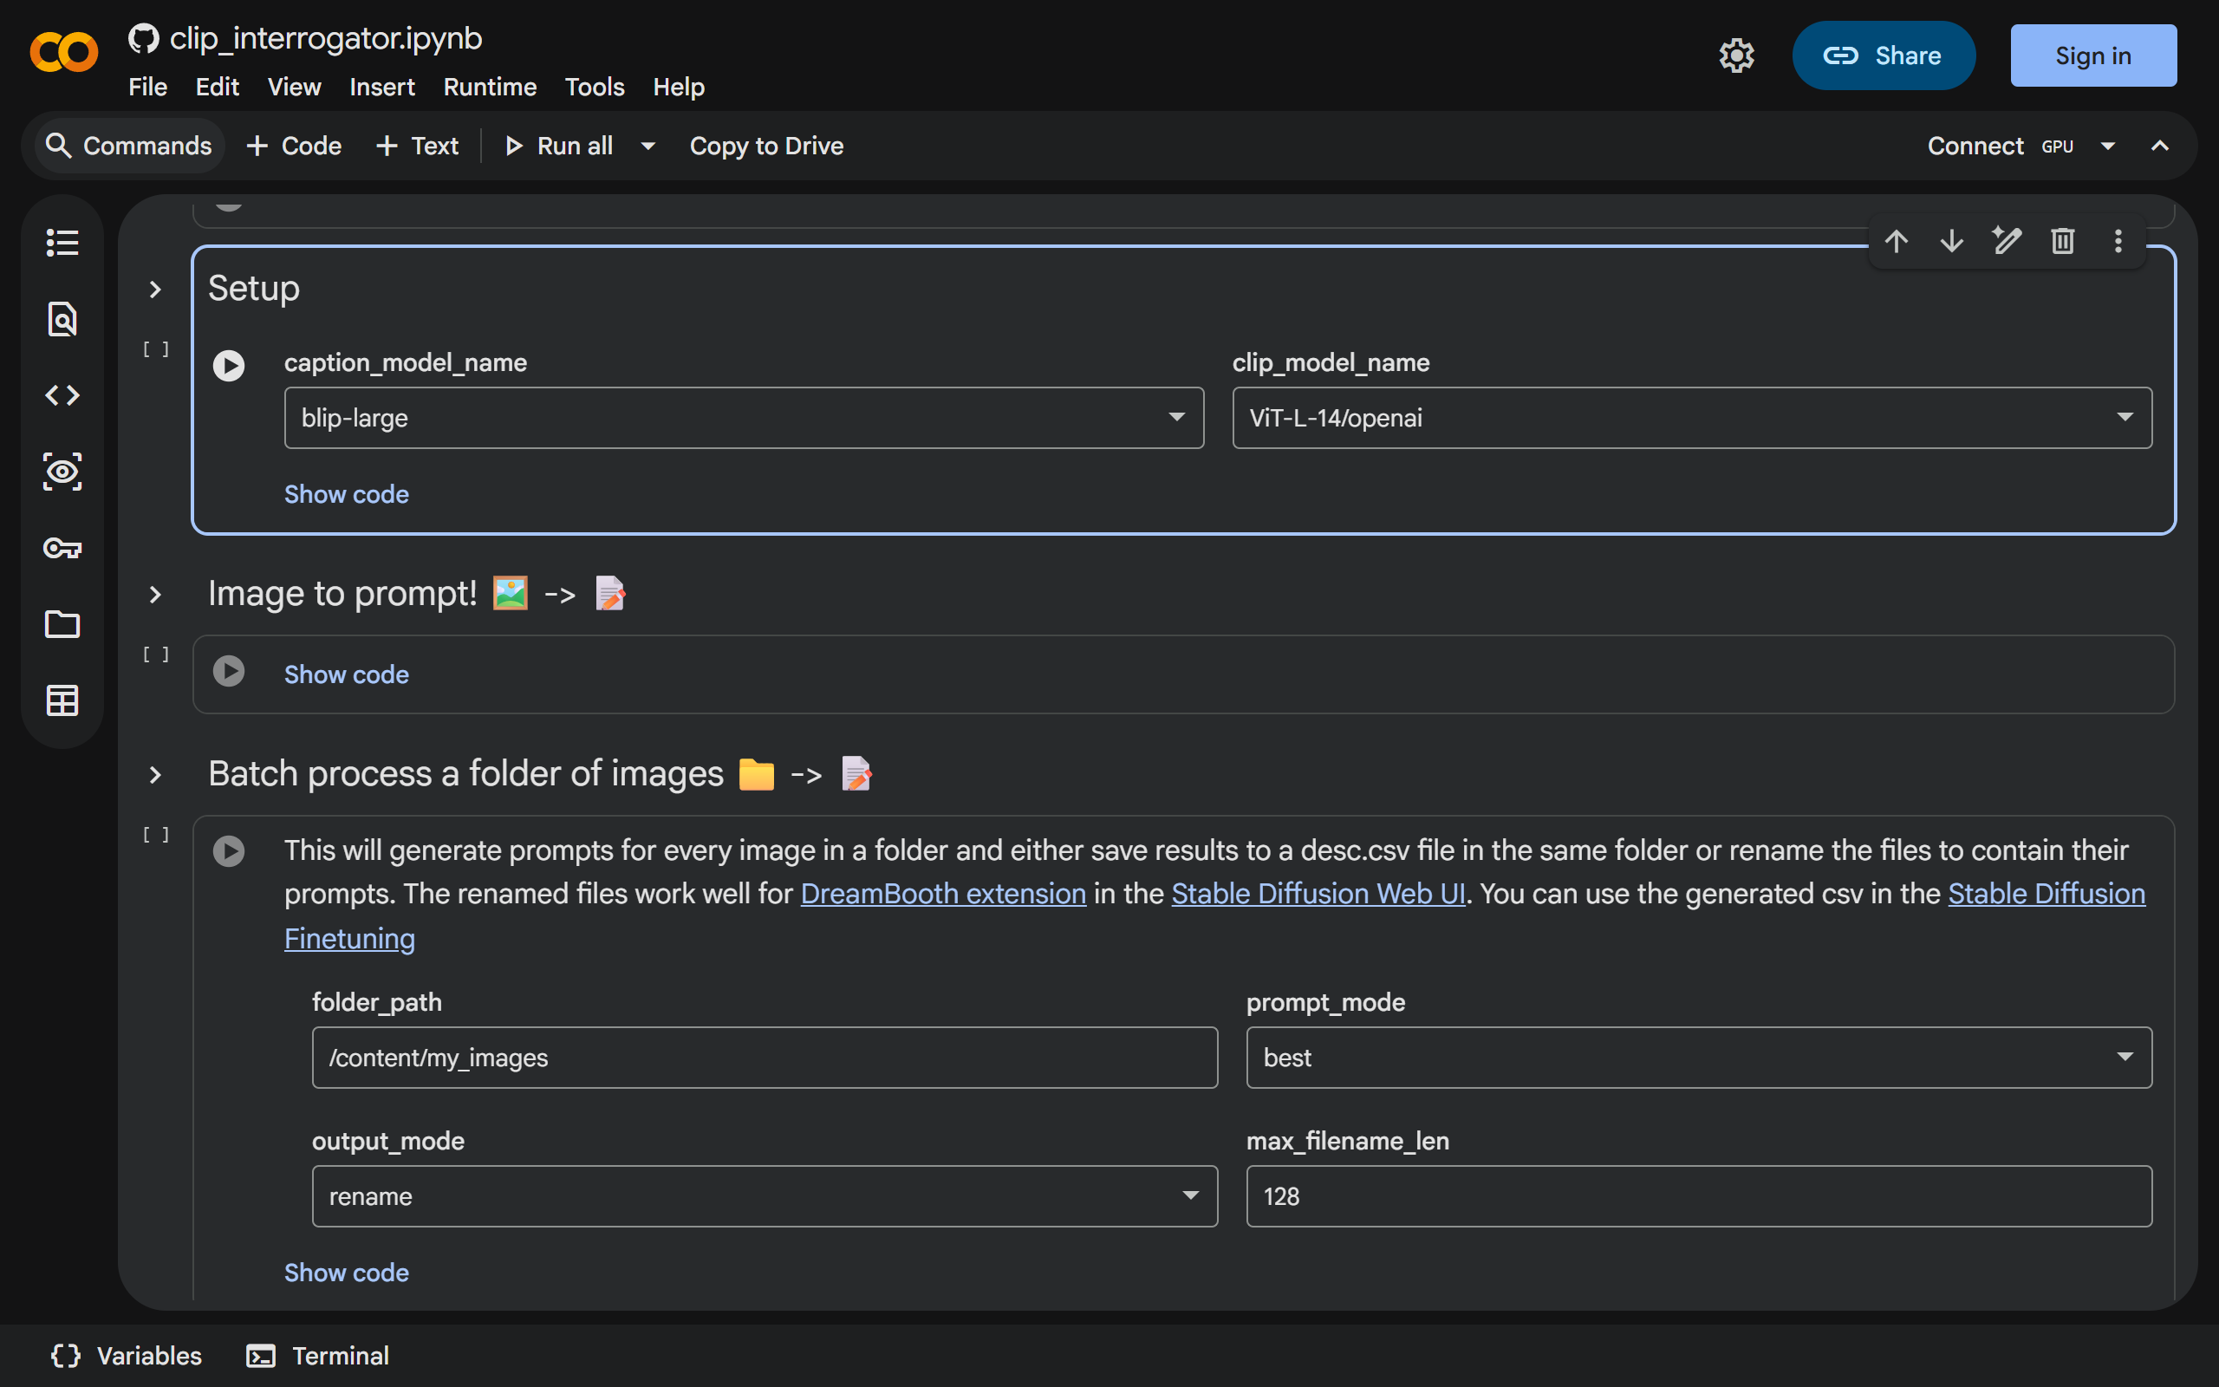
Task: Click Copy to Drive
Action: pyautogui.click(x=766, y=146)
